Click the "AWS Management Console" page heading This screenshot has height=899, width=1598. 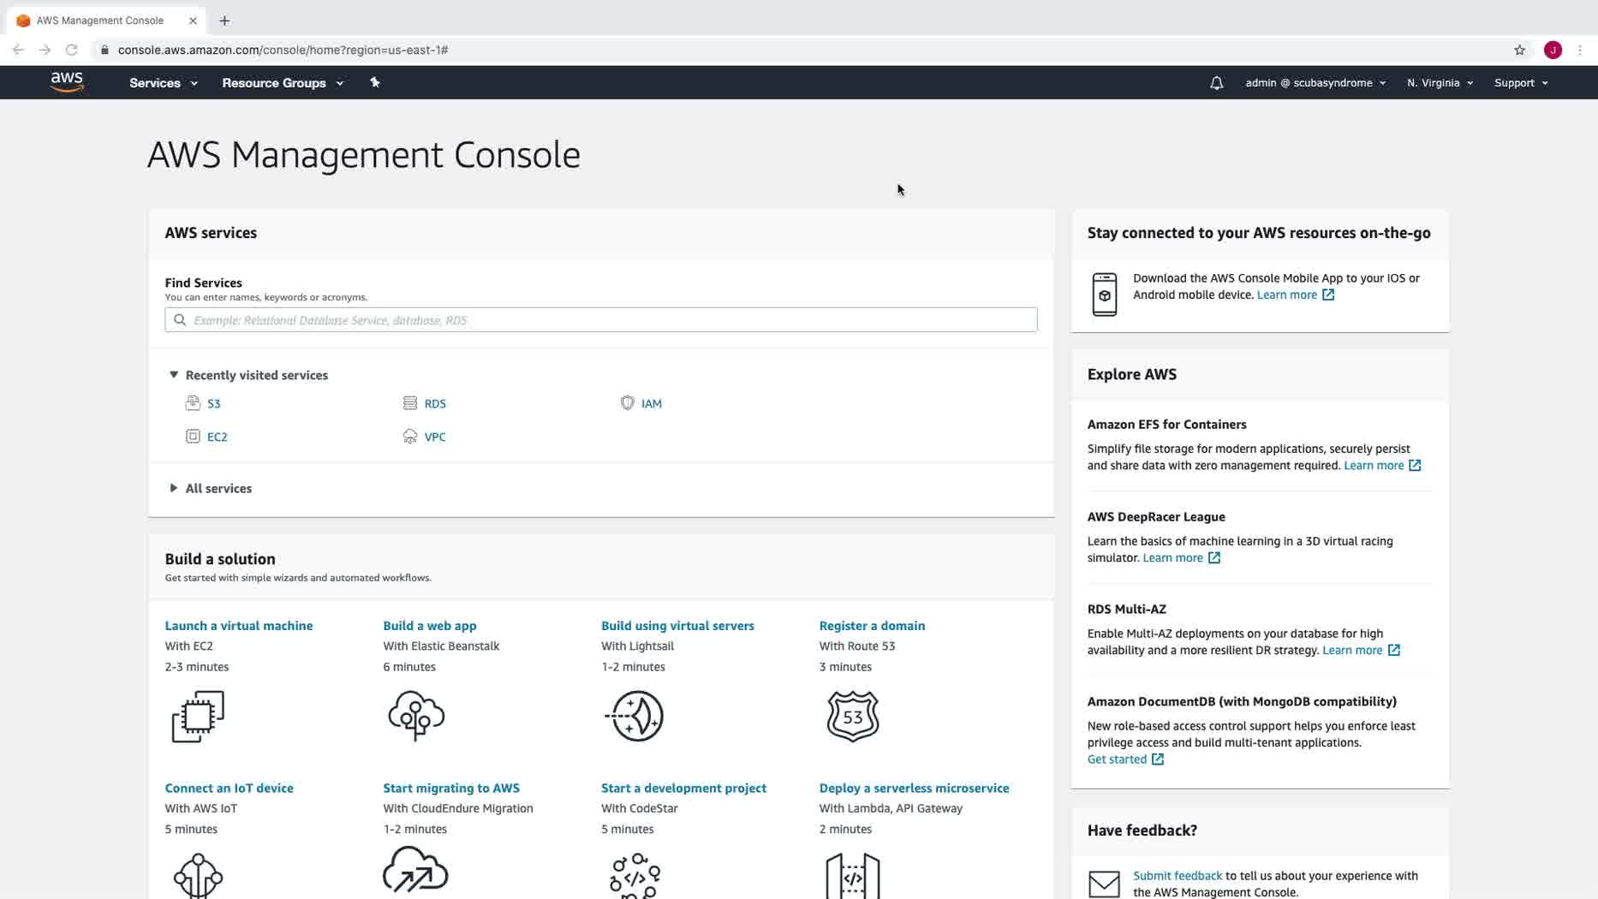tap(364, 155)
